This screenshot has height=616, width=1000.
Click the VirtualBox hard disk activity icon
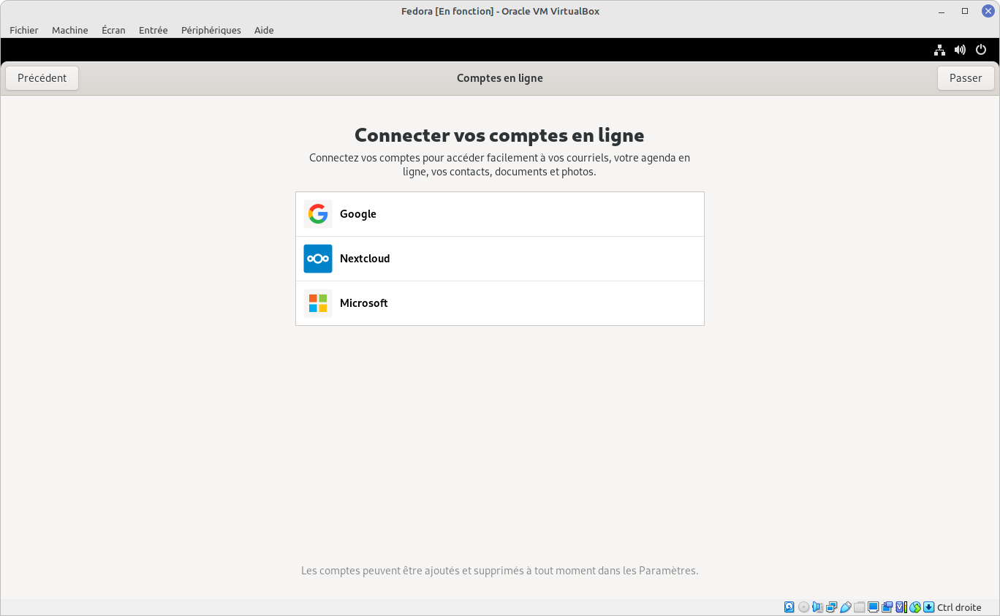(x=789, y=607)
